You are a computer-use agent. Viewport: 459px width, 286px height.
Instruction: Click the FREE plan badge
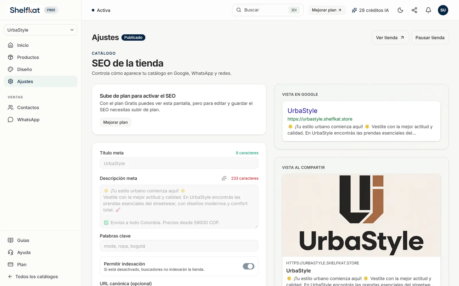pos(51,10)
